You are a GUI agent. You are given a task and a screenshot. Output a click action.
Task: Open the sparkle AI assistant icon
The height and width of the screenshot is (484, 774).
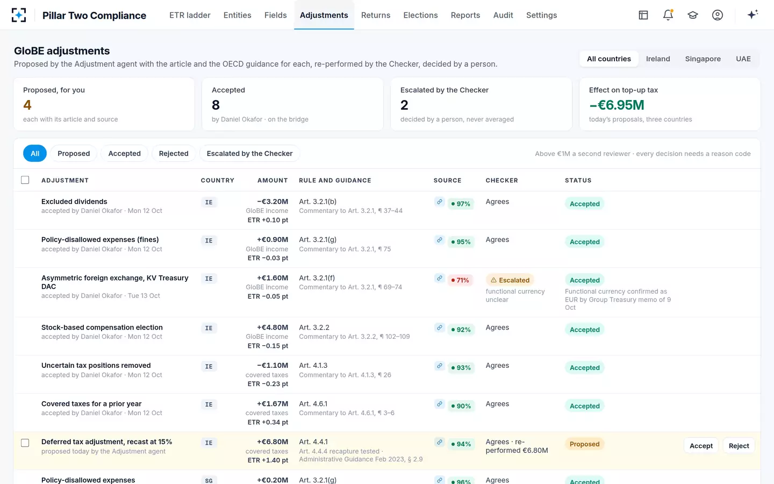tap(752, 15)
